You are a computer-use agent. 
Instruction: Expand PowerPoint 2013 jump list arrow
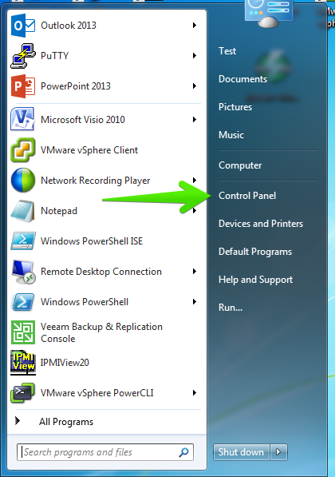pyautogui.click(x=195, y=86)
